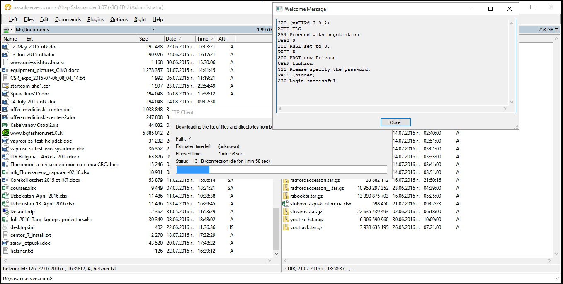Expand the M:\Documents path history arrow
The height and width of the screenshot is (284, 563).
coord(153,30)
